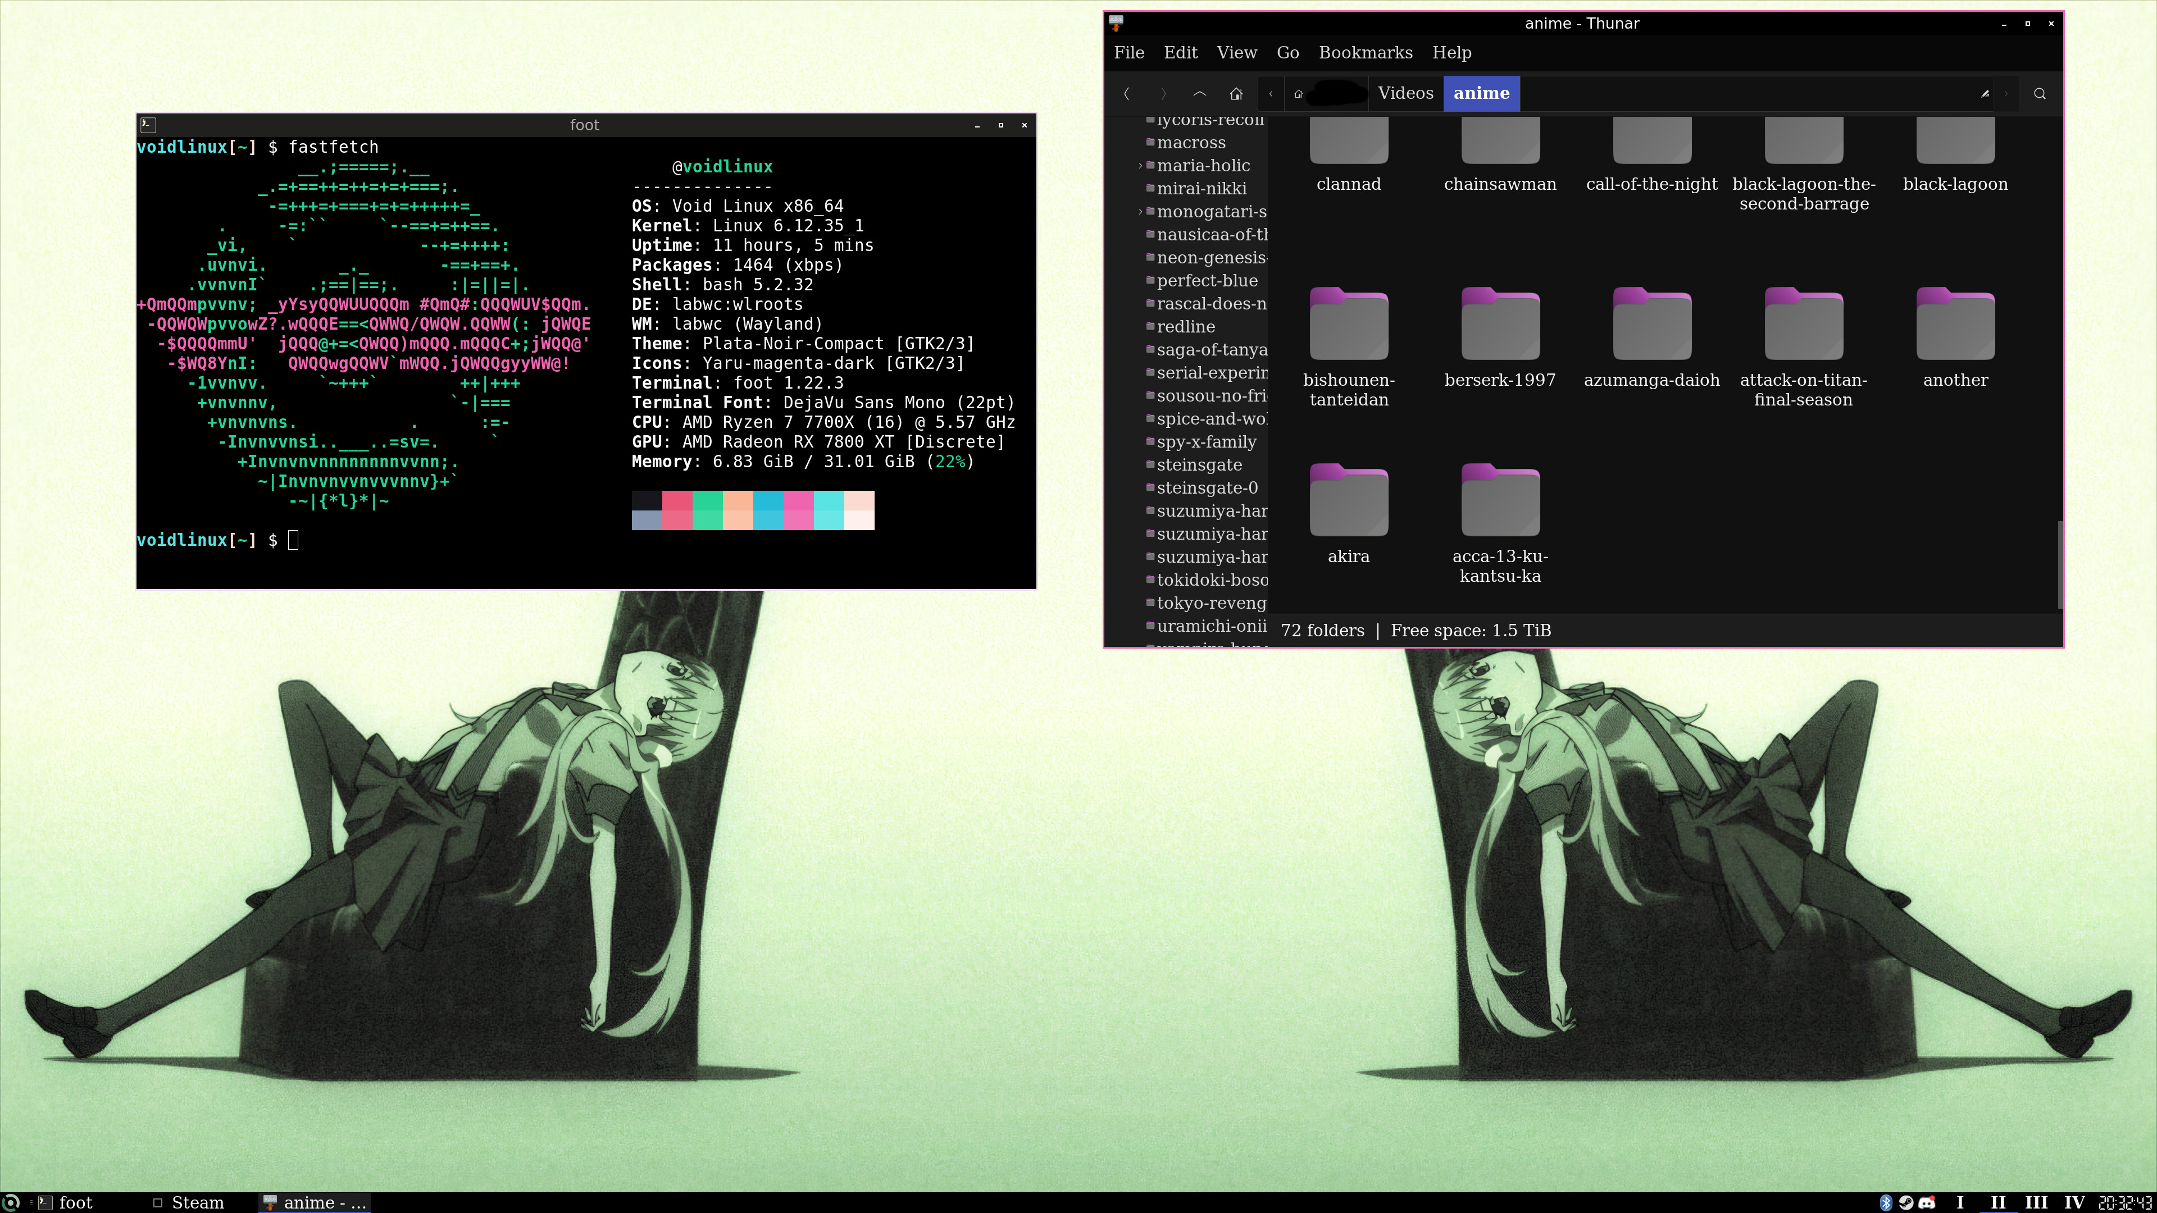
Task: Select attack-on-titan-final-season folder
Action: tap(1803, 346)
